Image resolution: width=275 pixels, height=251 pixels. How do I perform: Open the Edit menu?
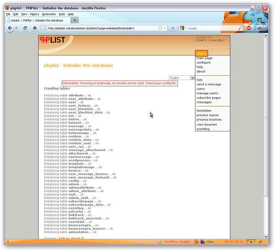(x=16, y=14)
